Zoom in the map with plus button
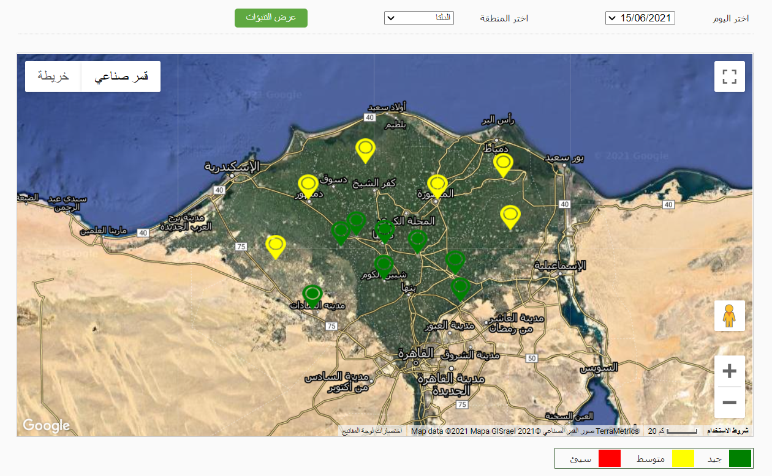 pyautogui.click(x=729, y=371)
